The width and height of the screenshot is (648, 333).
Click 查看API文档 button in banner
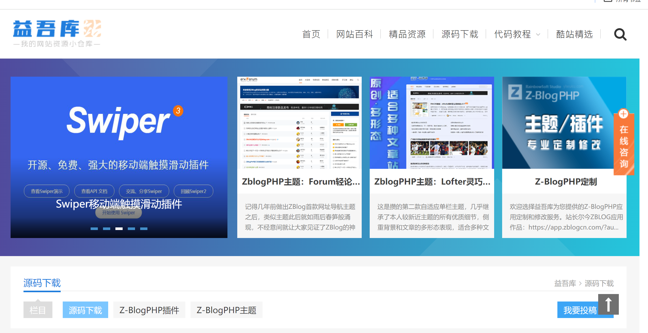(94, 191)
